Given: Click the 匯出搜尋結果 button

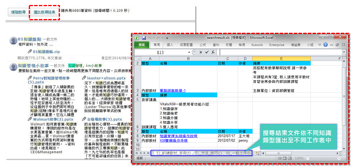Looking at the screenshot, I should pyautogui.click(x=44, y=12).
